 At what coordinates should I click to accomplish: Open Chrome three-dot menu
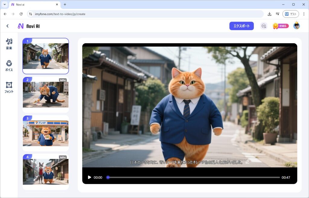(304, 14)
